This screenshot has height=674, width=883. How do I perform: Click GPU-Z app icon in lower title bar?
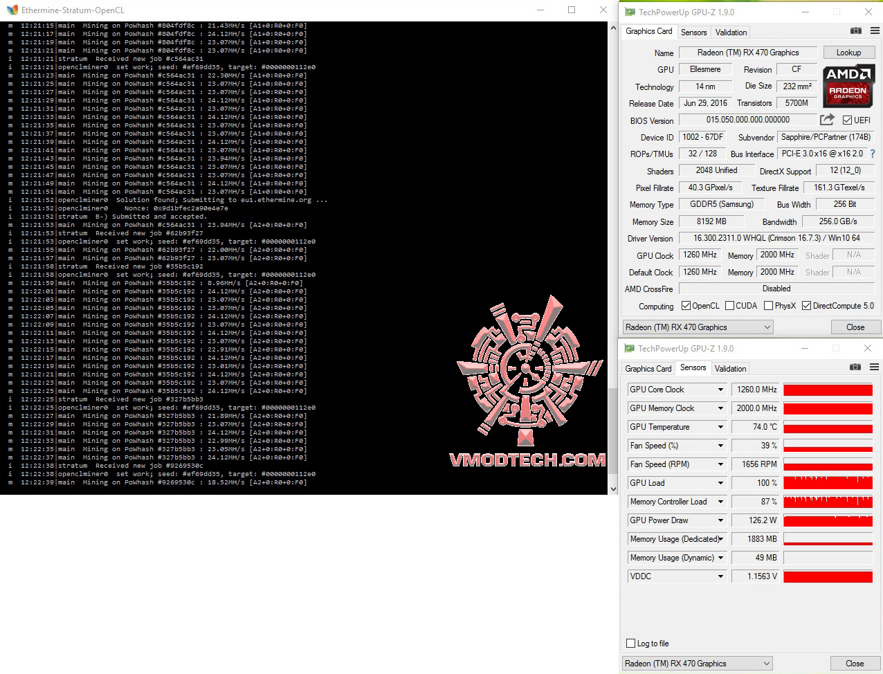point(629,348)
